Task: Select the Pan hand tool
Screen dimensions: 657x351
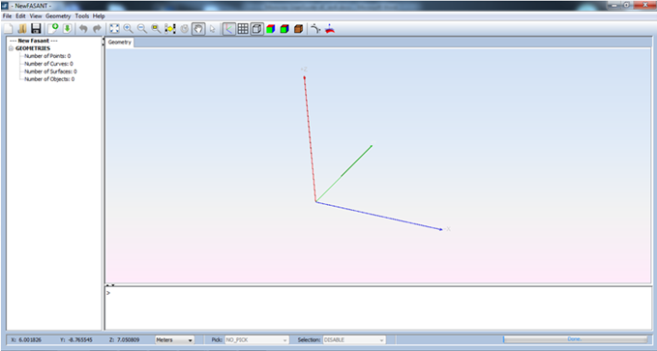Action: pos(198,28)
